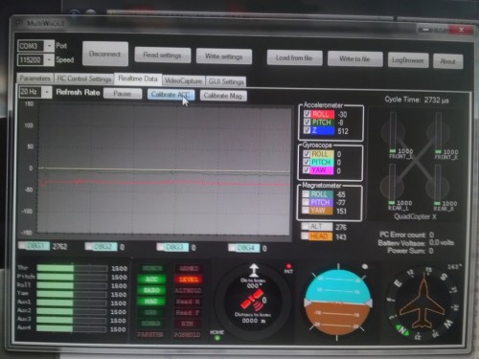Toggle the Gyroscope YAW checkbox
Image resolution: width=479 pixels, height=359 pixels.
pos(307,169)
